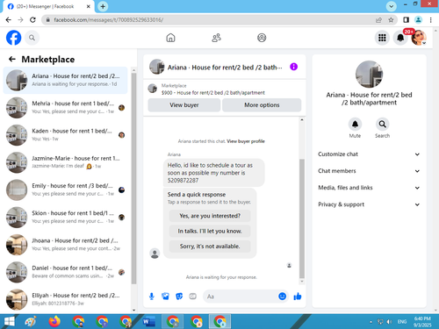Click the voice clip microphone icon
The image size is (439, 329).
tap(152, 297)
